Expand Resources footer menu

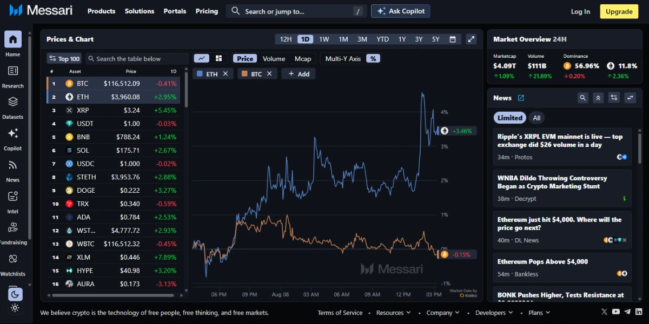click(394, 313)
